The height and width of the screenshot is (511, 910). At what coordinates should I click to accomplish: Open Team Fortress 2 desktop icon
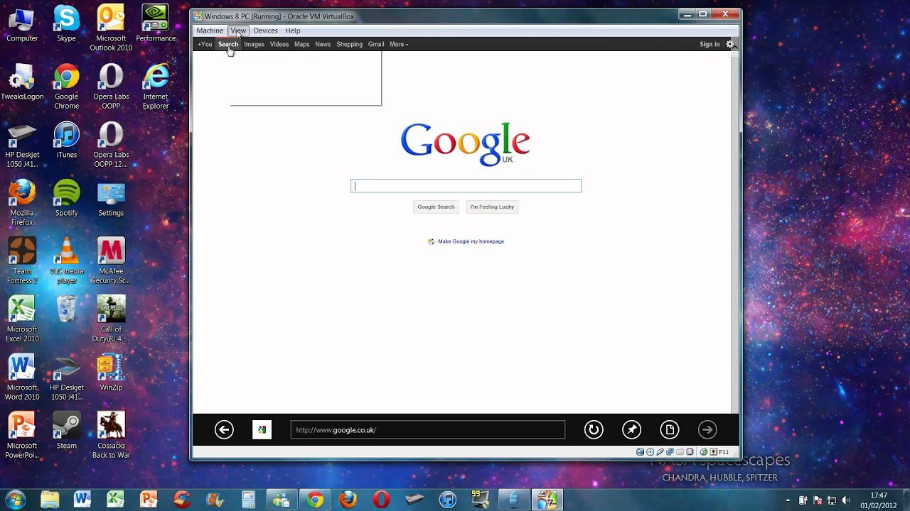22,260
